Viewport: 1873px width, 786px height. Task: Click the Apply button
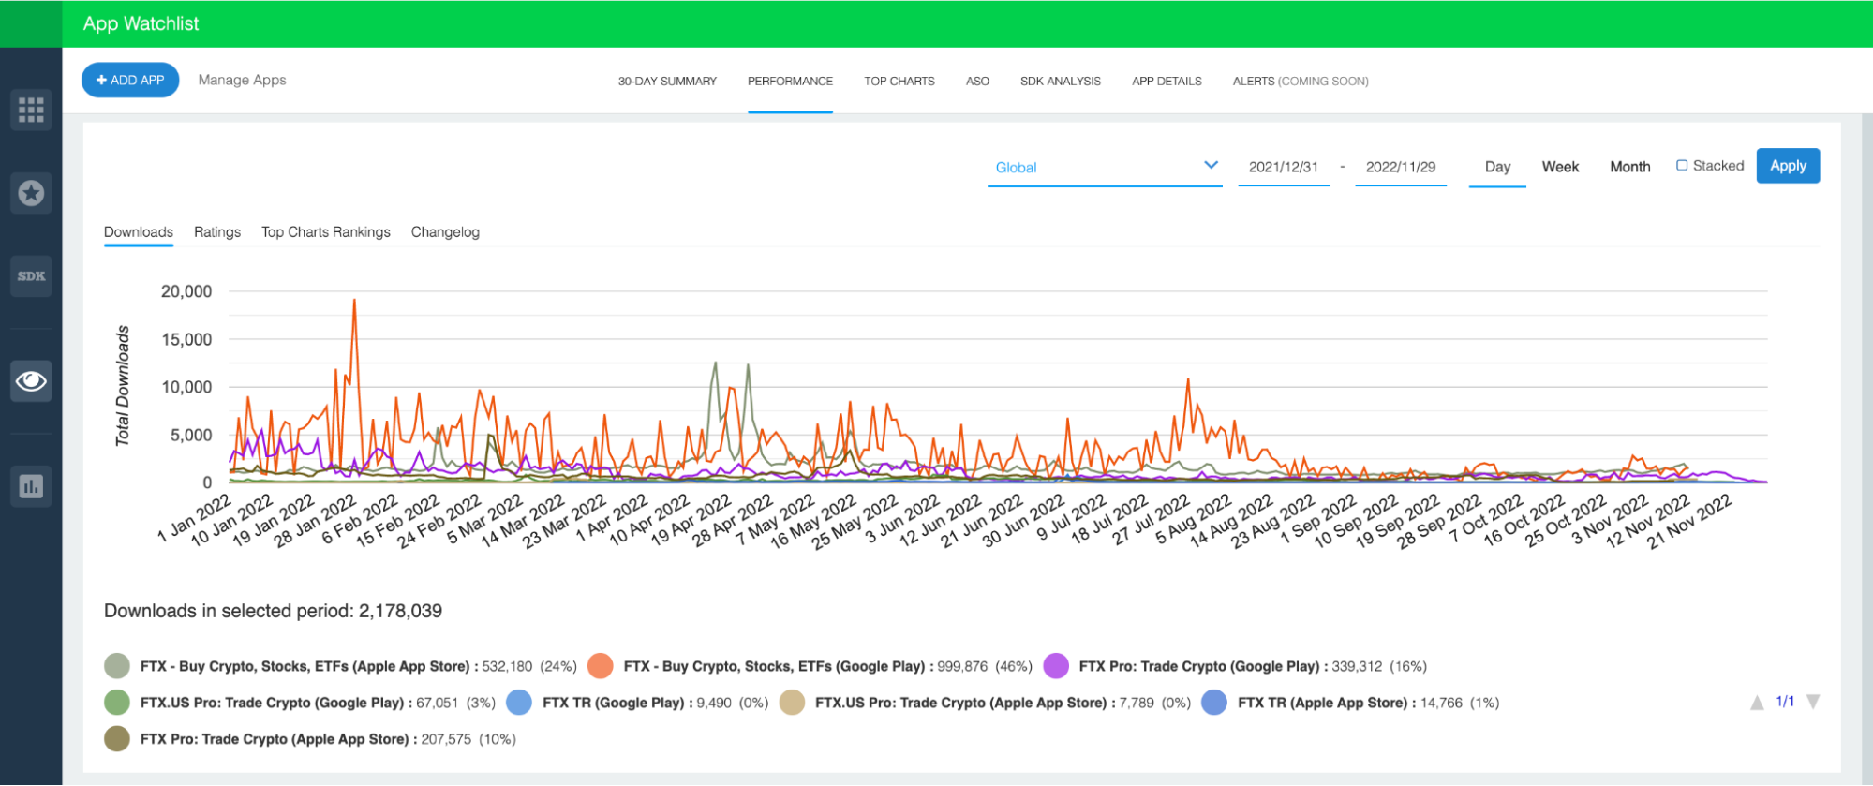pos(1788,166)
